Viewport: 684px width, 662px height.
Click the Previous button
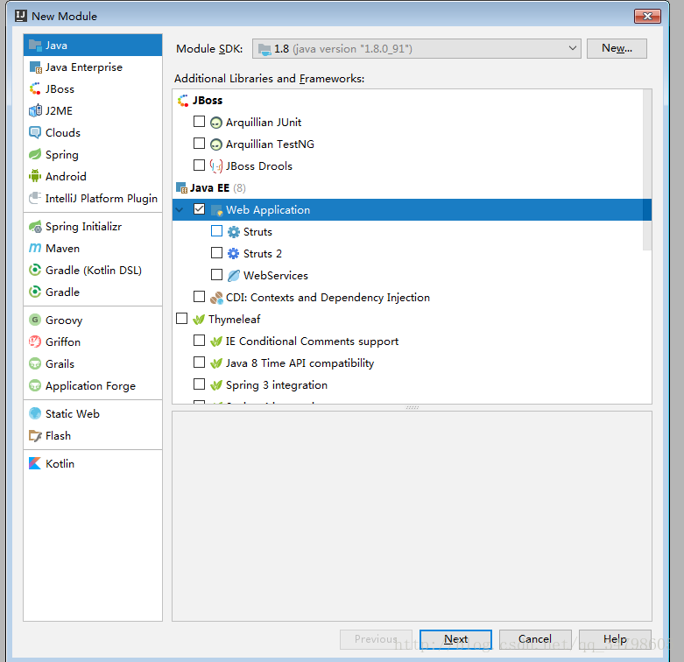[376, 639]
